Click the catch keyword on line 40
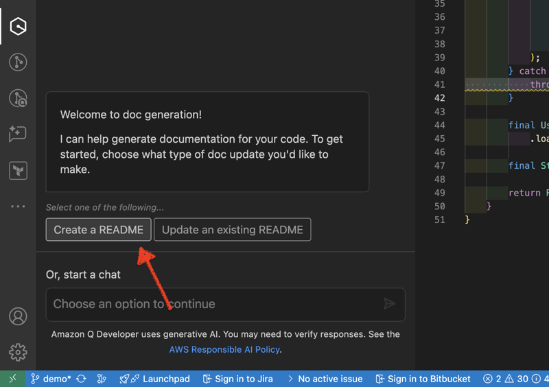 (533, 71)
